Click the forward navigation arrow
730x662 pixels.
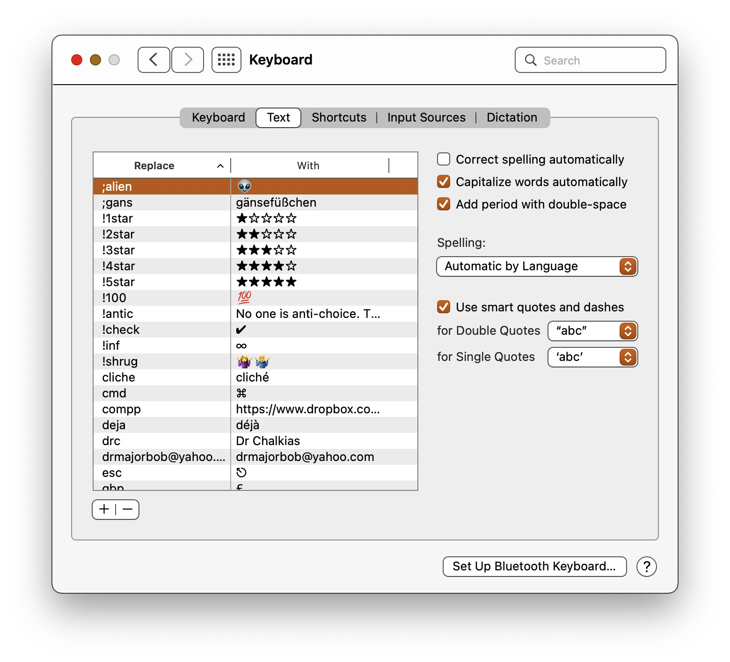click(188, 60)
